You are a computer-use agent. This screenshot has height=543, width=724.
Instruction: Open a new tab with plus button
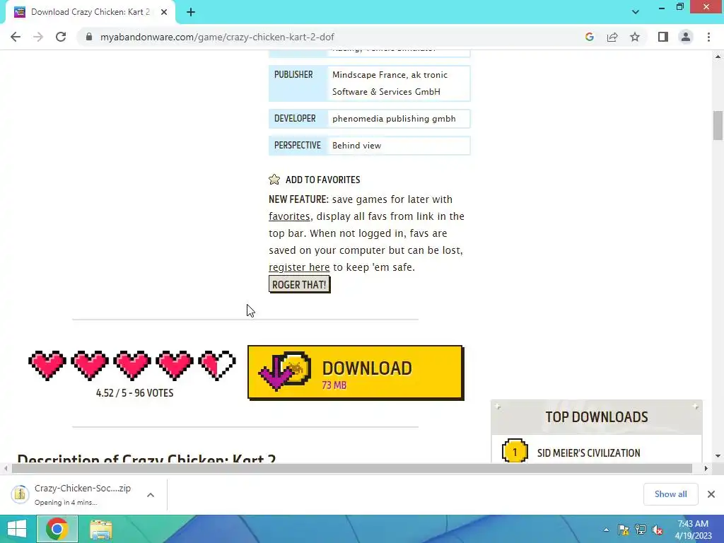[x=191, y=12]
